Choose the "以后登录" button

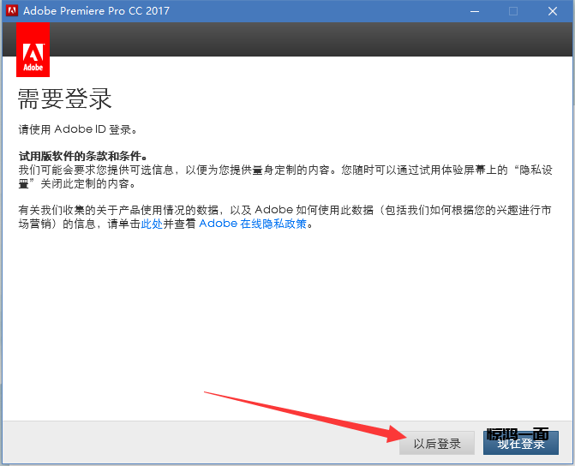[x=437, y=443]
